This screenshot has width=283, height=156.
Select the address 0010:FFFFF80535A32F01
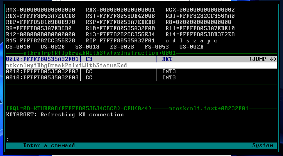42,59
